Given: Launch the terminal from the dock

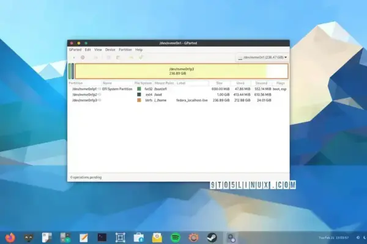Looking at the screenshot, I should (102, 237).
